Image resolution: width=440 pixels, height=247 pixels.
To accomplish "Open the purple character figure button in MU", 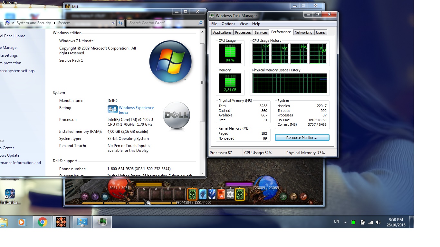I will click(95, 196).
